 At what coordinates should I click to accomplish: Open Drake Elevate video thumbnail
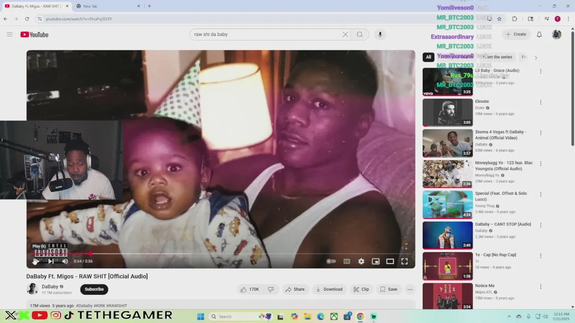448,113
